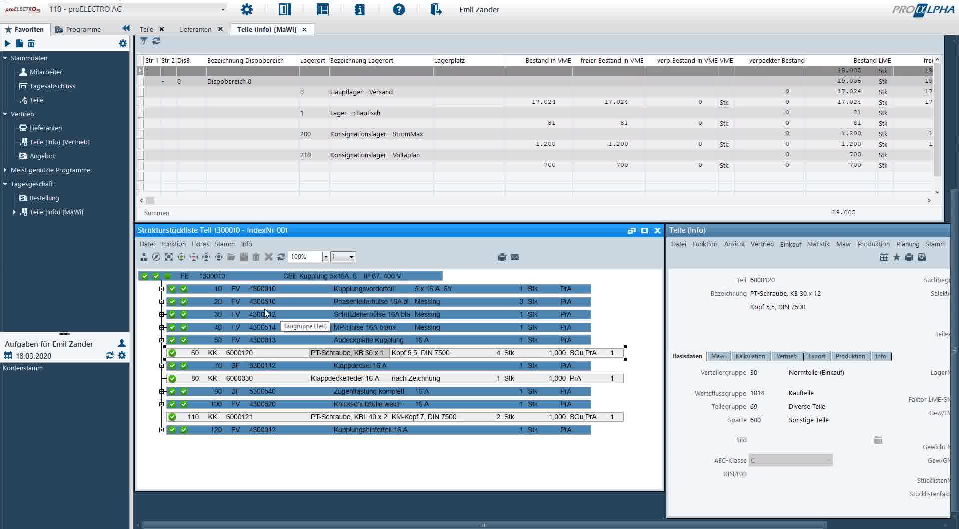959x529 pixels.
Task: Click the save disk icon in Strukturstückliste toolbar
Action: point(244,257)
